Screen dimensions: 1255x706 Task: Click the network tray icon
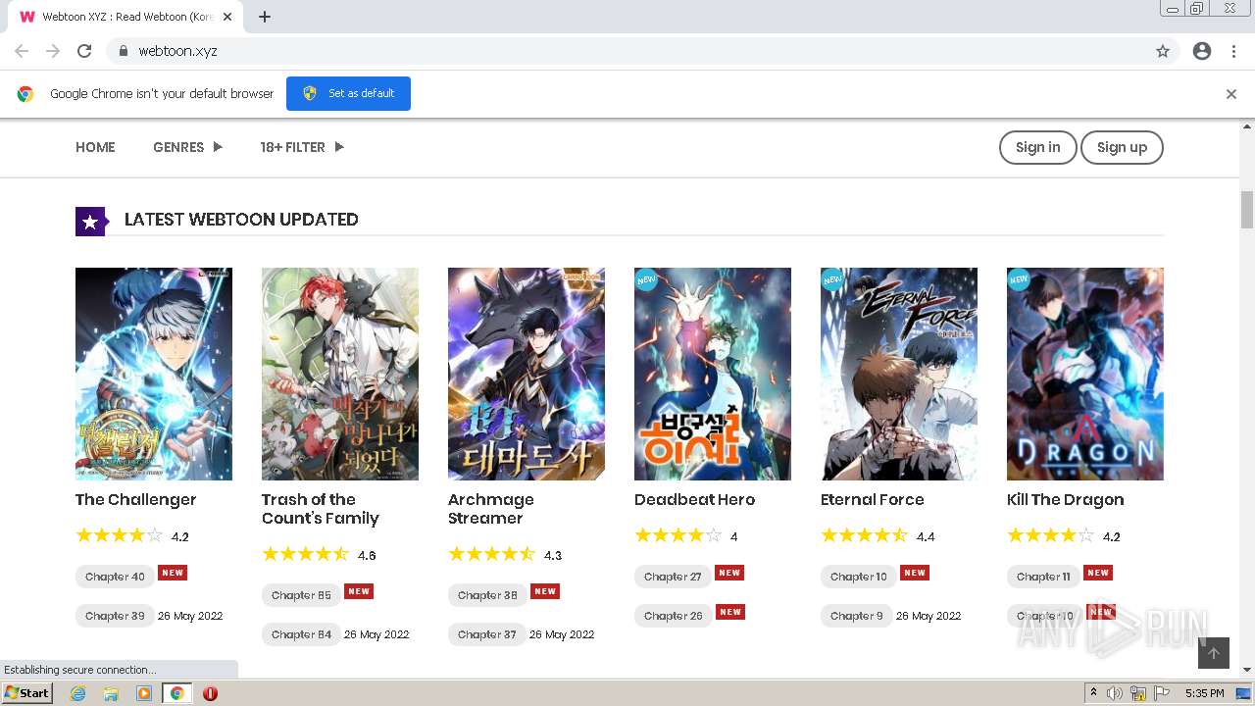pyautogui.click(x=1138, y=693)
